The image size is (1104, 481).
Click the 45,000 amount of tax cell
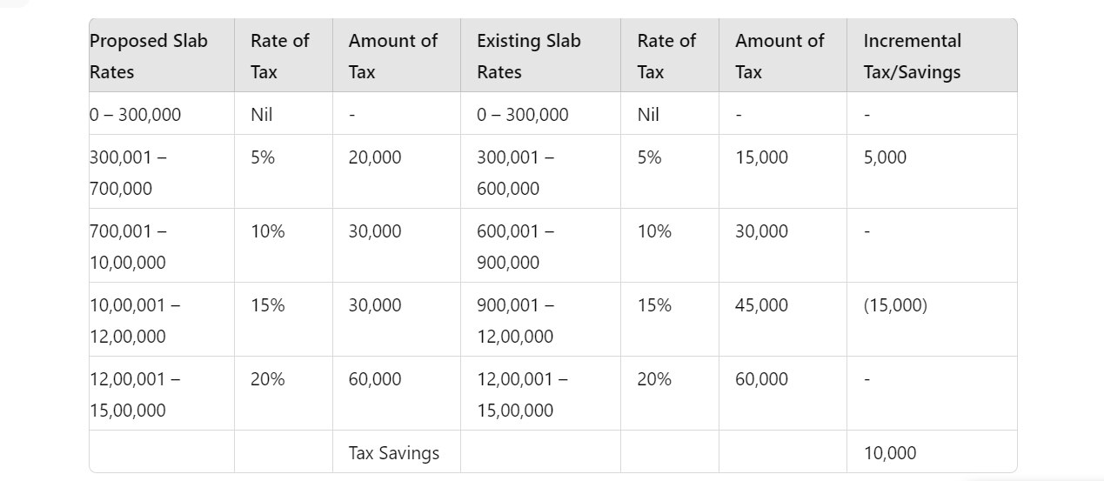[761, 305]
